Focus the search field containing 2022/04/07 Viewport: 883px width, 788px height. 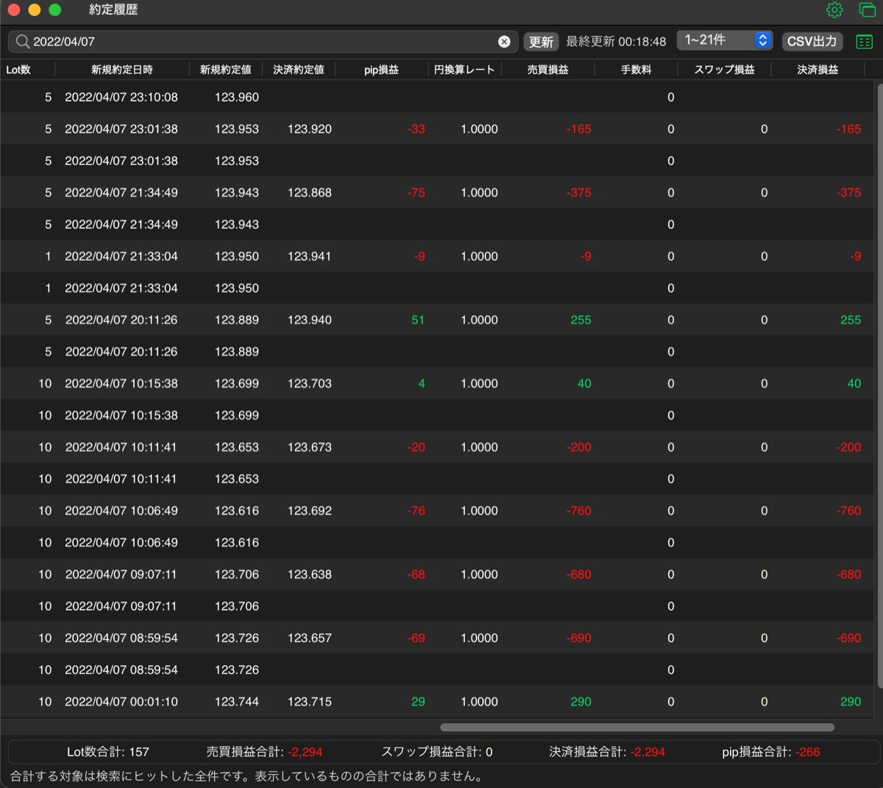tap(263, 42)
